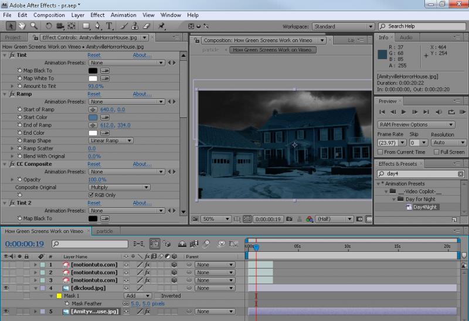Image resolution: width=469 pixels, height=321 pixels.
Task: Select the Eraser tool
Action: pos(147,26)
